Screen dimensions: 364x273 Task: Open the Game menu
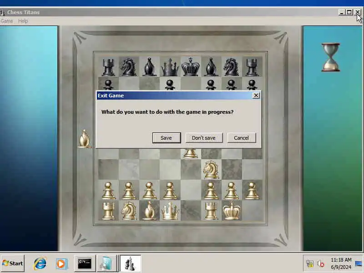6,21
